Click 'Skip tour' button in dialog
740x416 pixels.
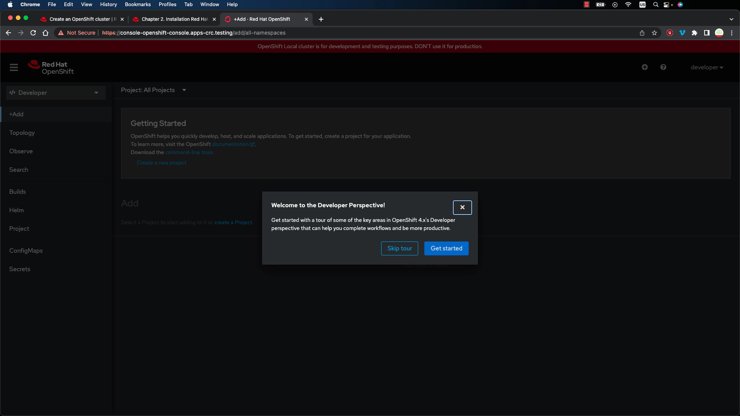pos(399,248)
